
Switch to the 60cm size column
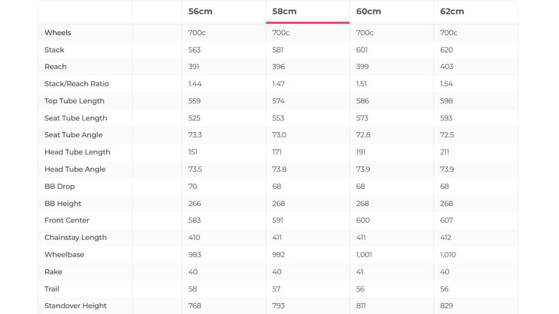(368, 11)
